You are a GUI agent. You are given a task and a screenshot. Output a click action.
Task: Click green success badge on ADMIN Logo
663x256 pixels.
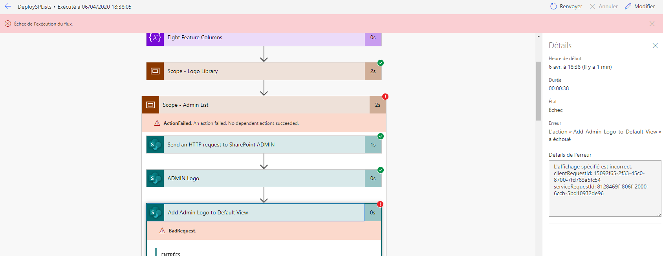point(381,170)
